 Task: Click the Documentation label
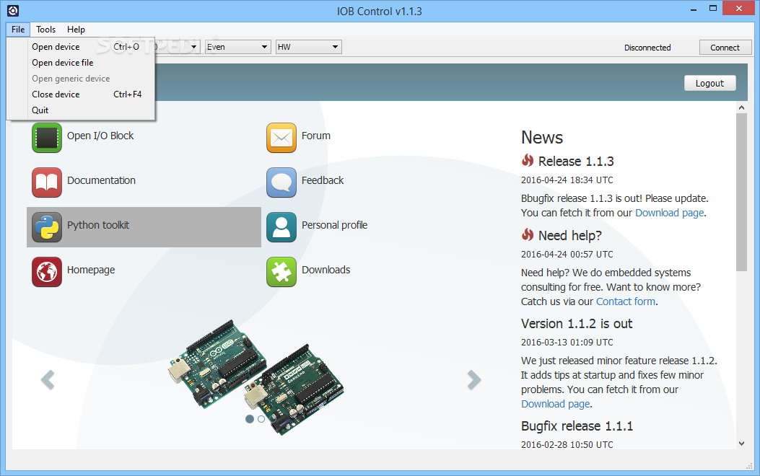(x=101, y=180)
